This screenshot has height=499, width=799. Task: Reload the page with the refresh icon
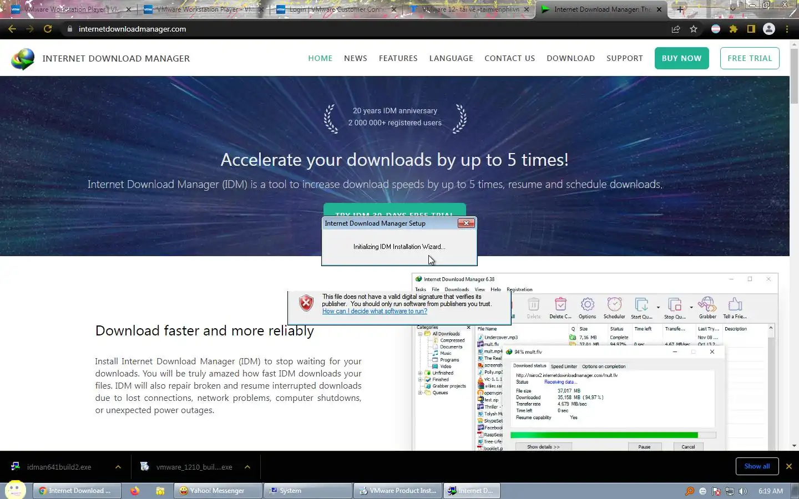coord(48,29)
